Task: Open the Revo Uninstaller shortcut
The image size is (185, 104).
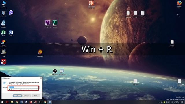Action: 3,24
